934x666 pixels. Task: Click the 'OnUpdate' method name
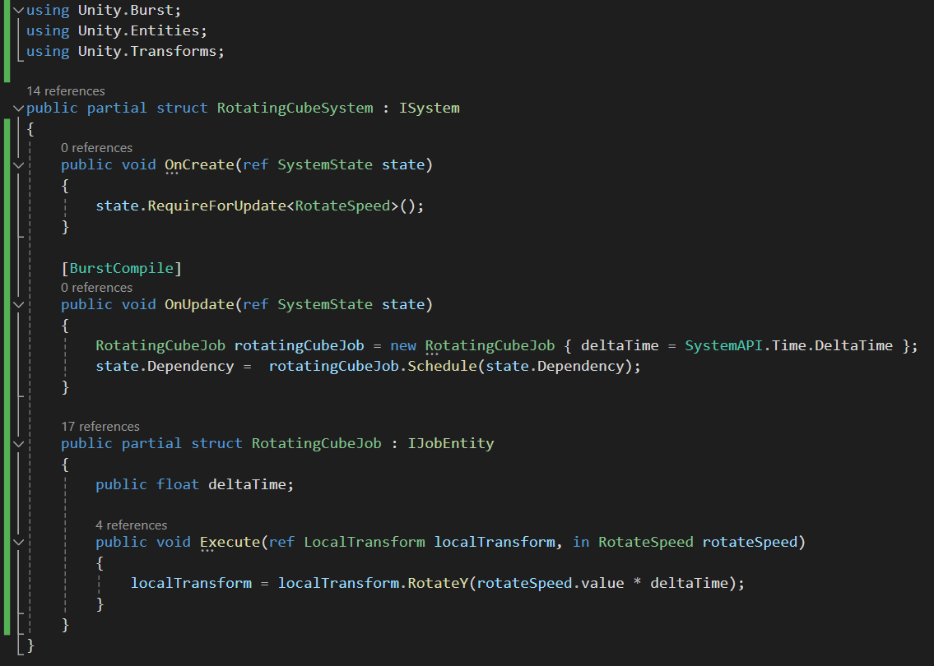coord(199,304)
